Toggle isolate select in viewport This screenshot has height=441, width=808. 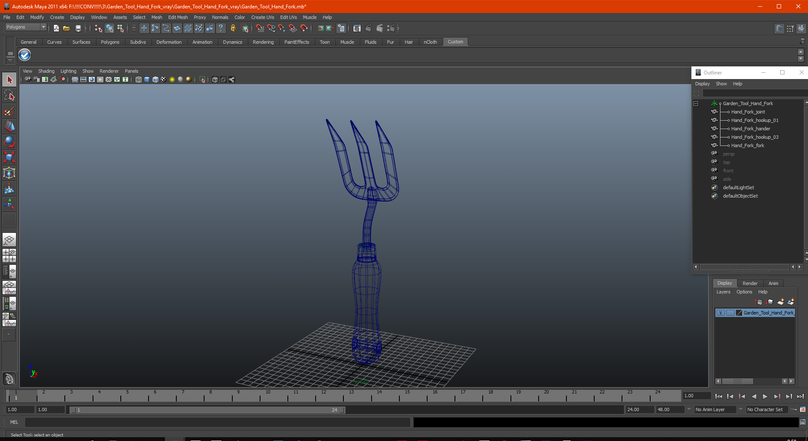coord(202,79)
